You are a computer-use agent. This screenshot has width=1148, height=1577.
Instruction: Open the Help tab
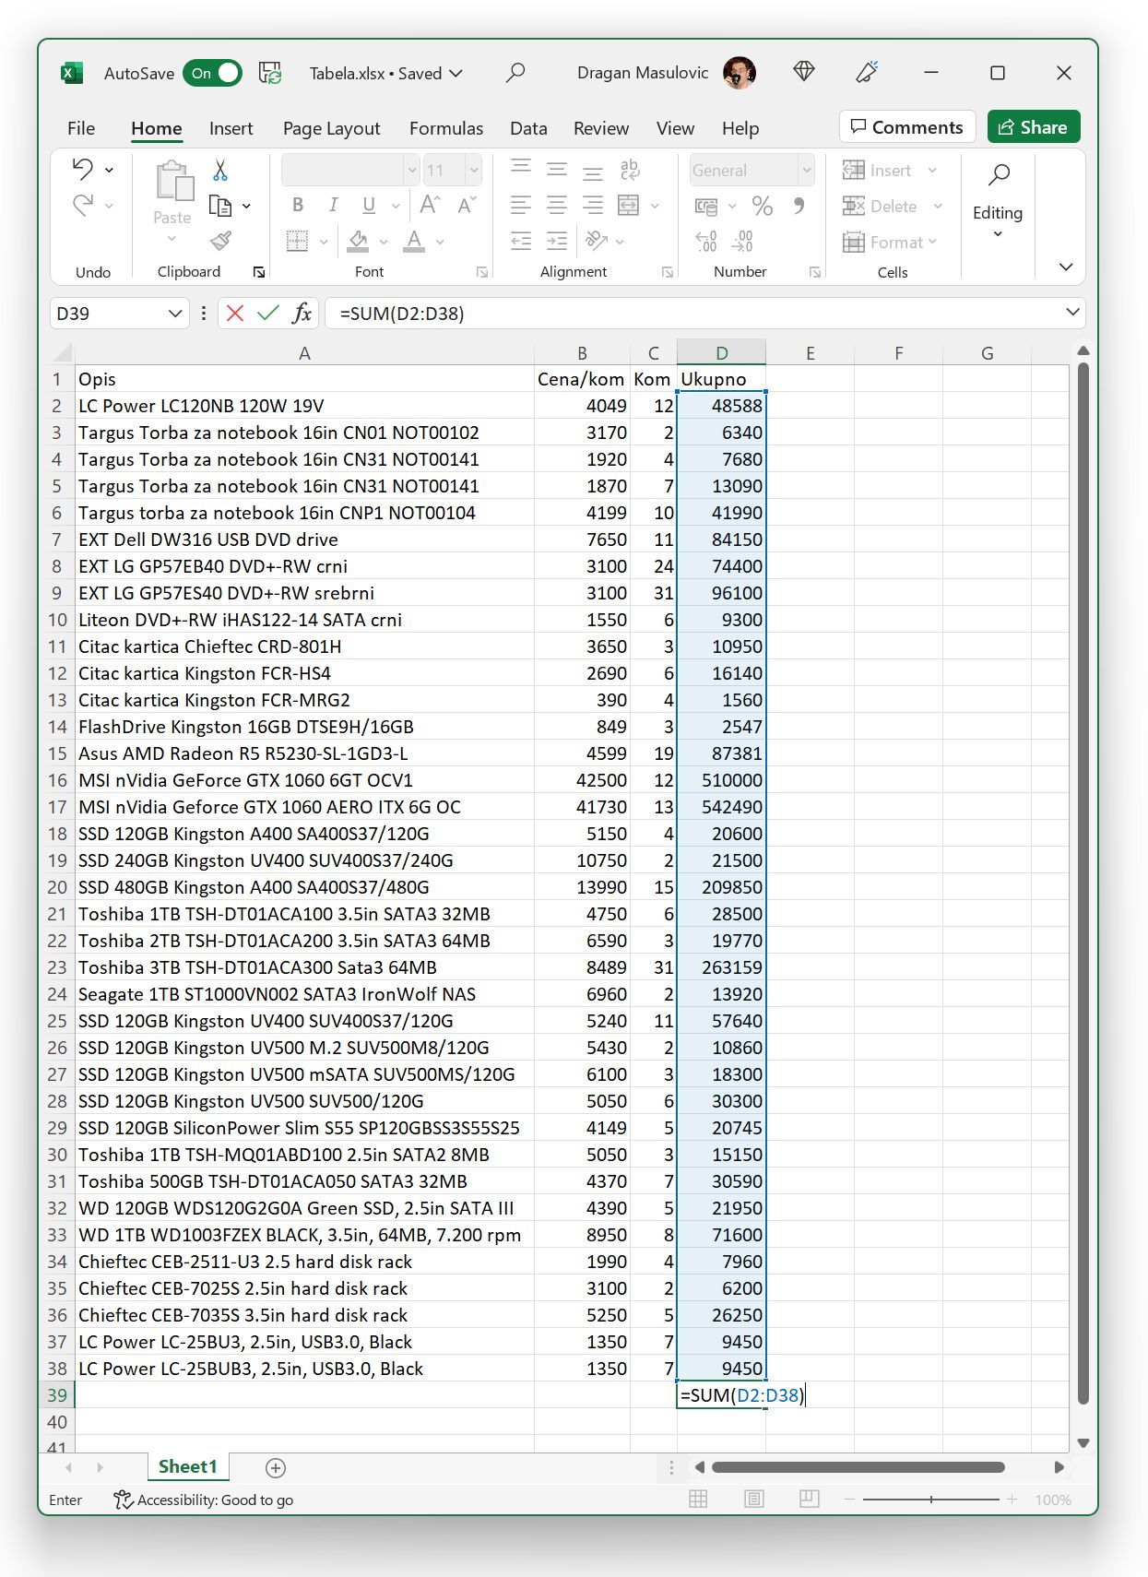(740, 128)
